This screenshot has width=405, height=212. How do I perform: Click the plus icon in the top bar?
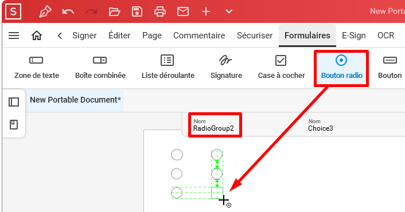206,11
